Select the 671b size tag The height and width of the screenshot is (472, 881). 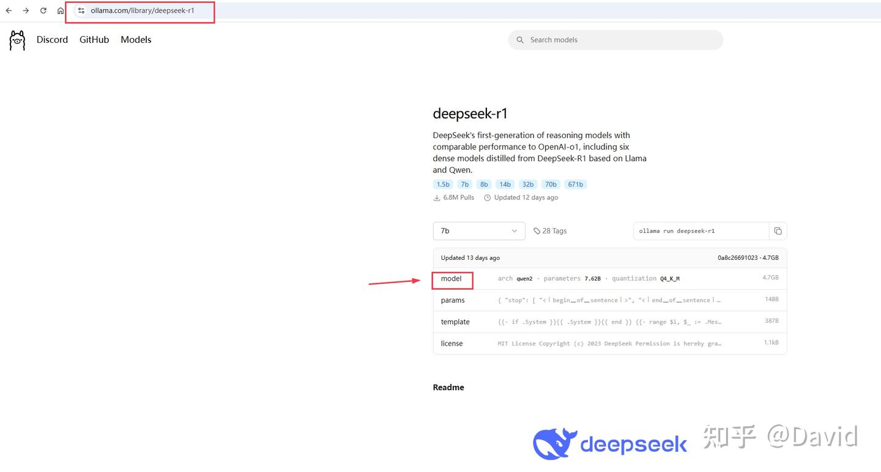[x=575, y=184]
